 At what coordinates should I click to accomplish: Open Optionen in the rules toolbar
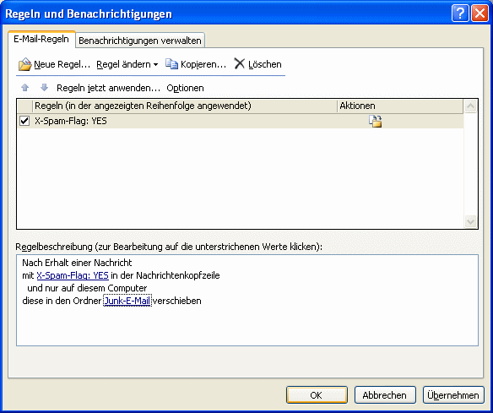point(185,88)
